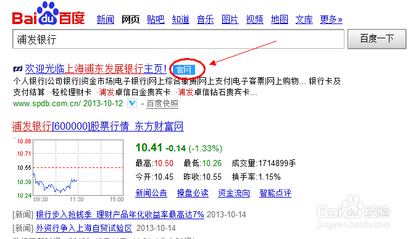Switch to the 图片 tab
Screen dimensions: 413x239
(230, 20)
